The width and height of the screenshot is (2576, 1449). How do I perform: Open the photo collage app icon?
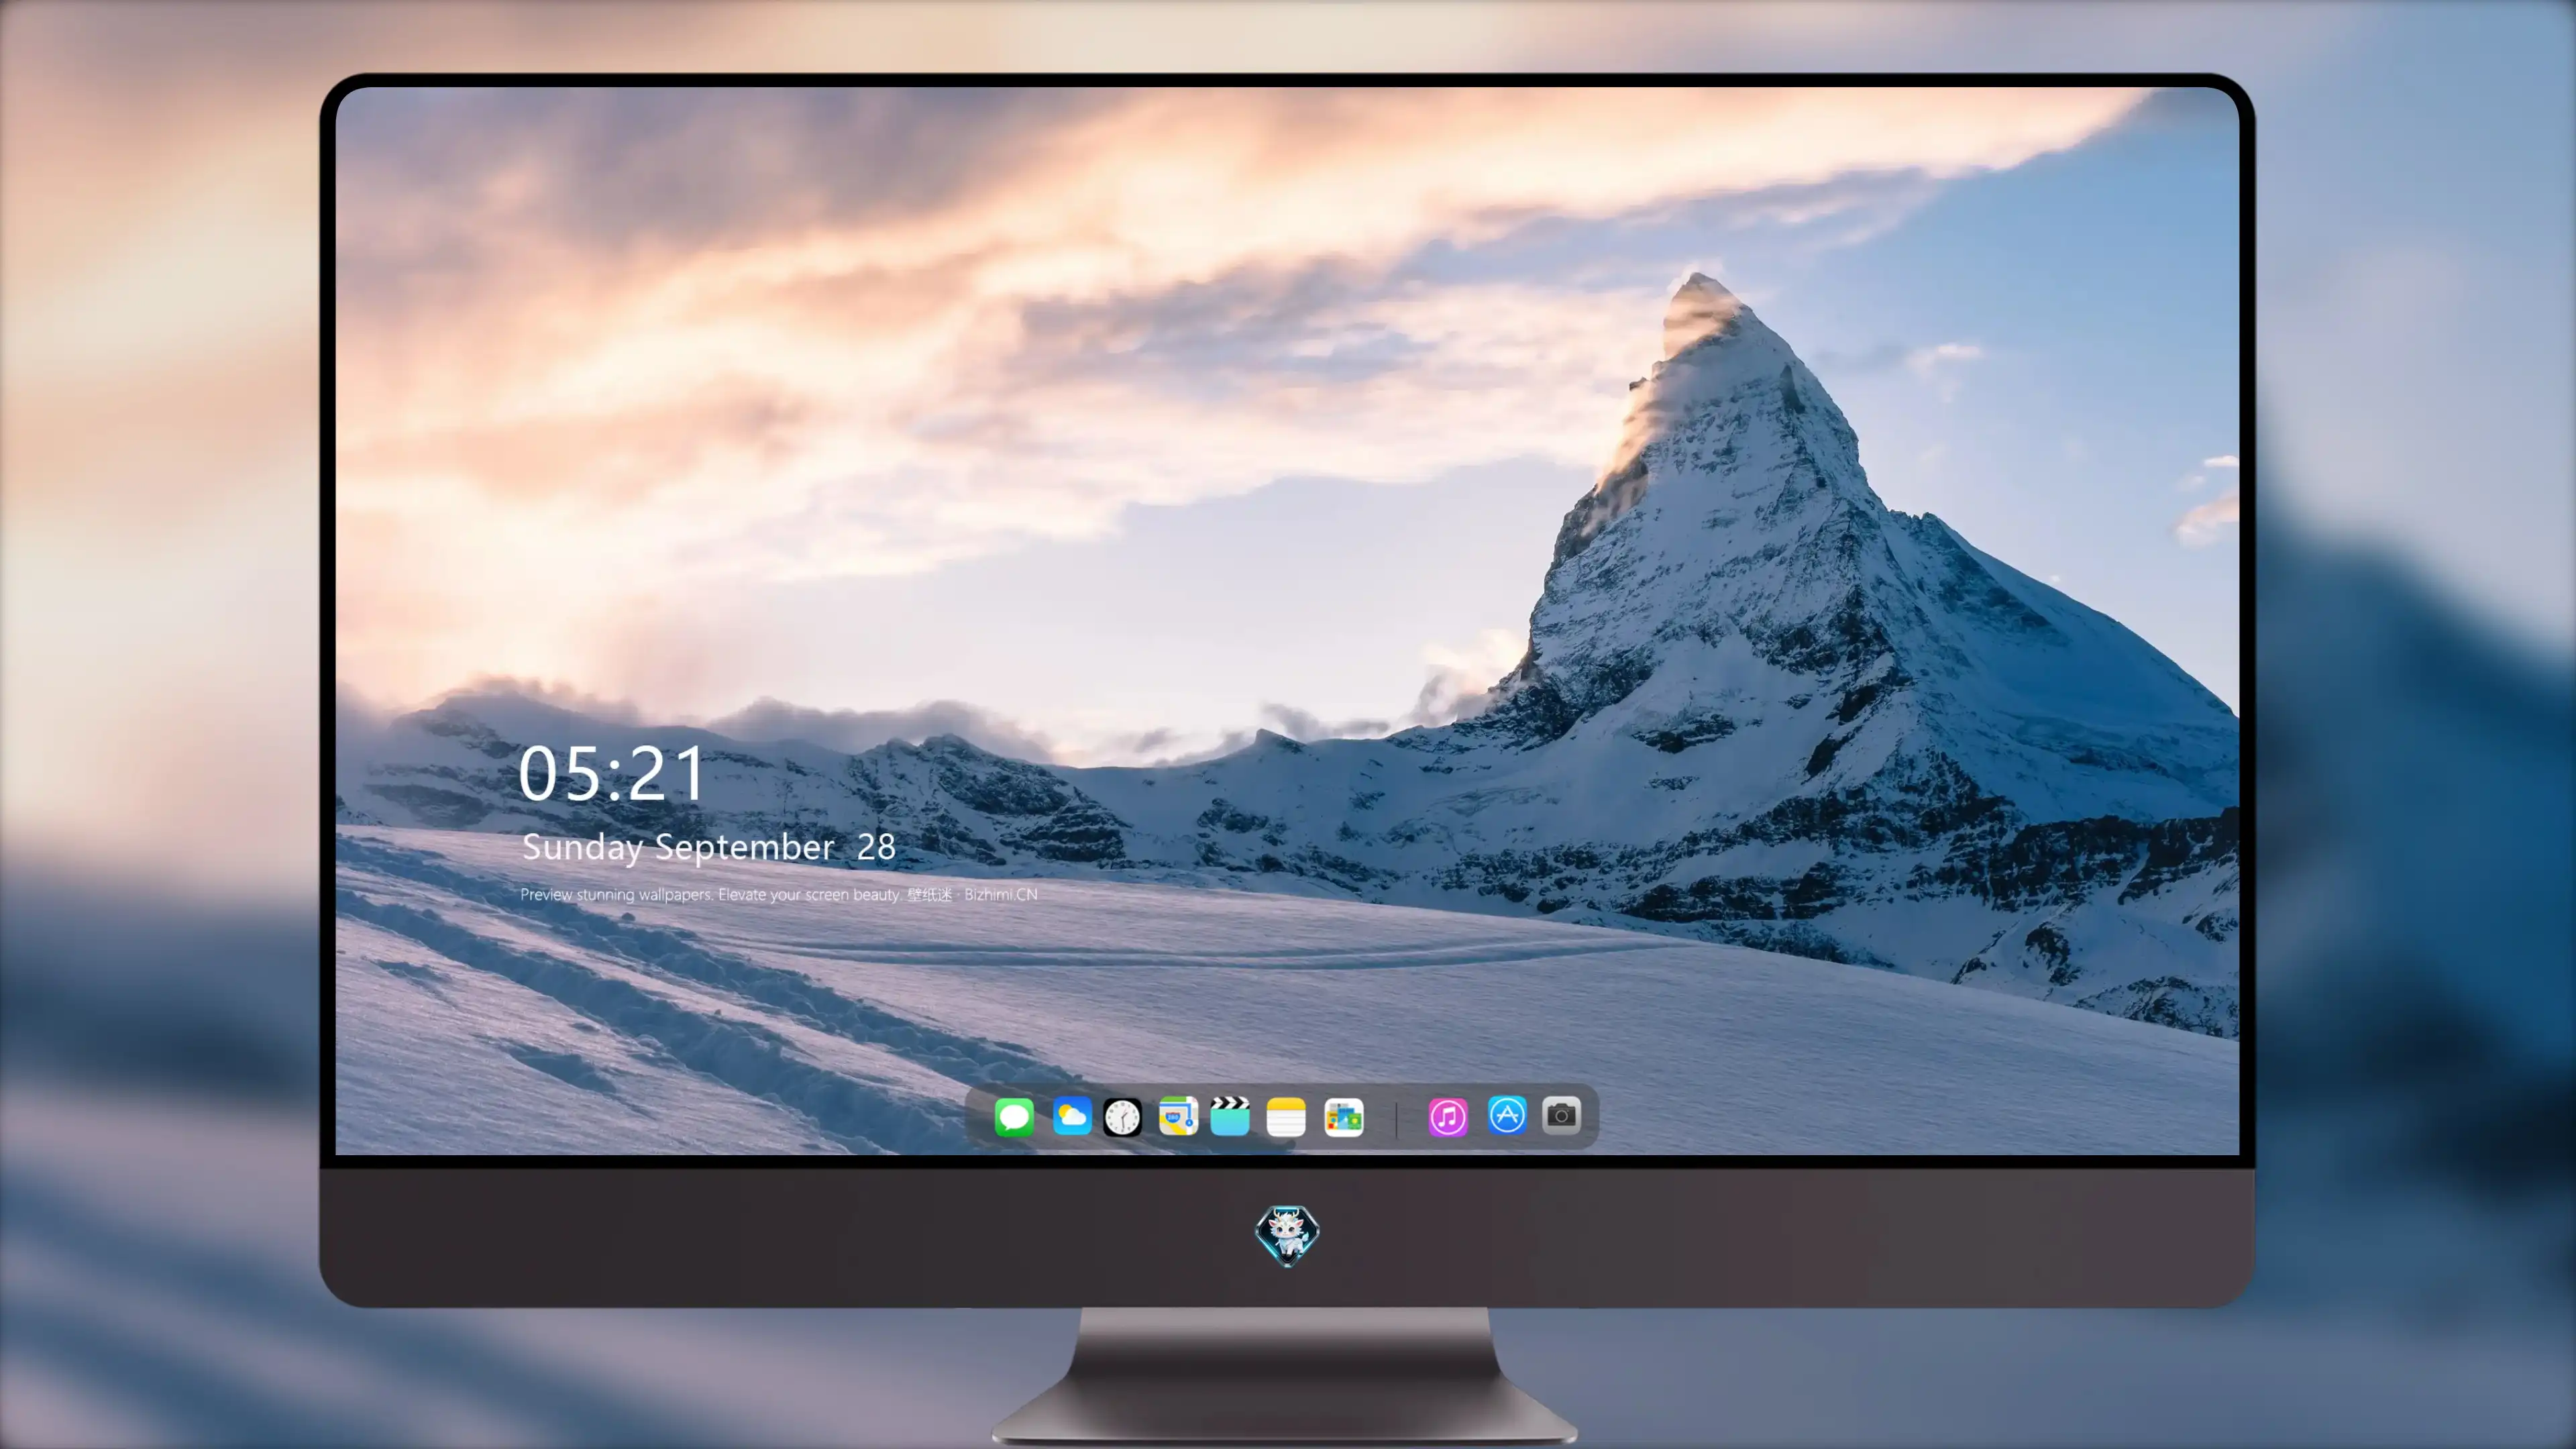pyautogui.click(x=1343, y=1117)
